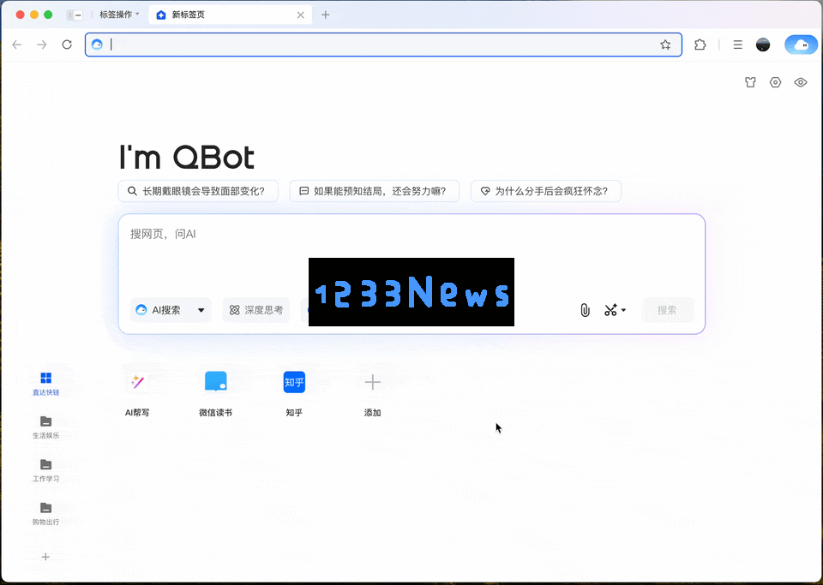The image size is (823, 585).
Task: Select suggestion 如果能预知结局,还会努力嘛?
Action: (375, 191)
